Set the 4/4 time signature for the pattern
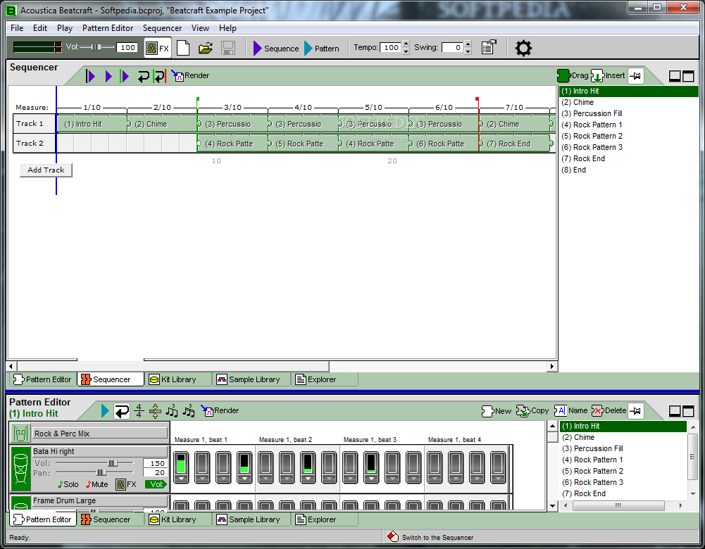Screen dimensions: 705x549 (139, 410)
